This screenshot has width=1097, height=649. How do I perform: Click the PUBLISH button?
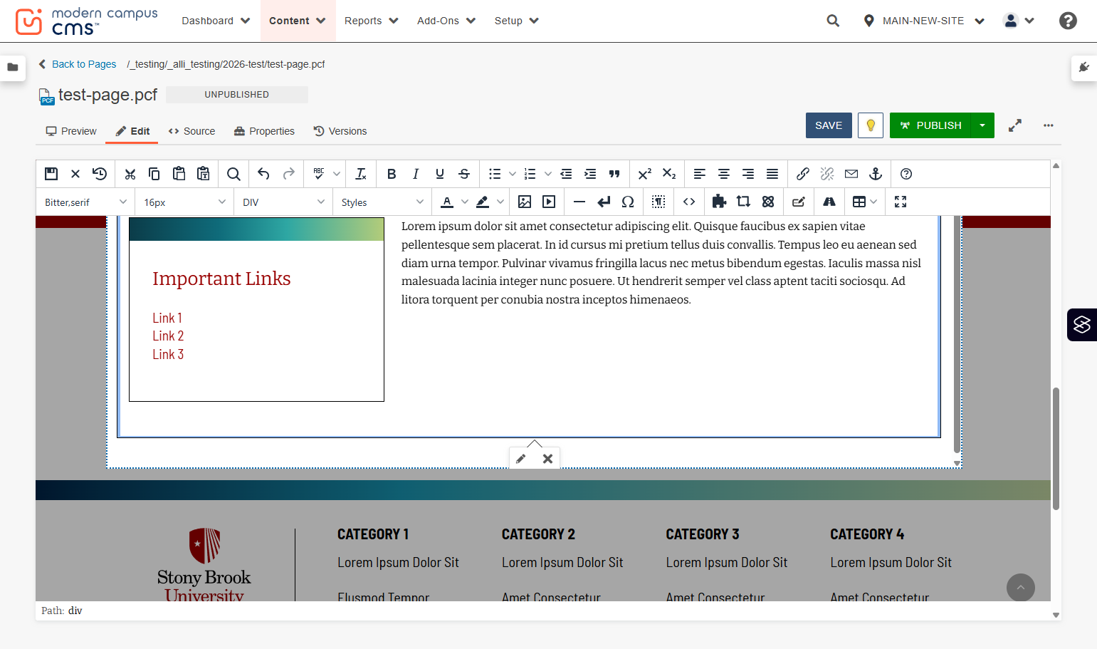(x=930, y=125)
